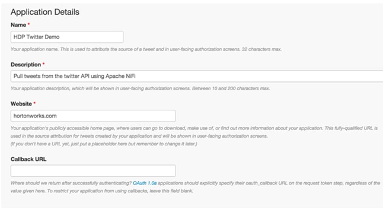Focus the Description text field
Viewport: 383px width, 216px height.
(x=197, y=76)
